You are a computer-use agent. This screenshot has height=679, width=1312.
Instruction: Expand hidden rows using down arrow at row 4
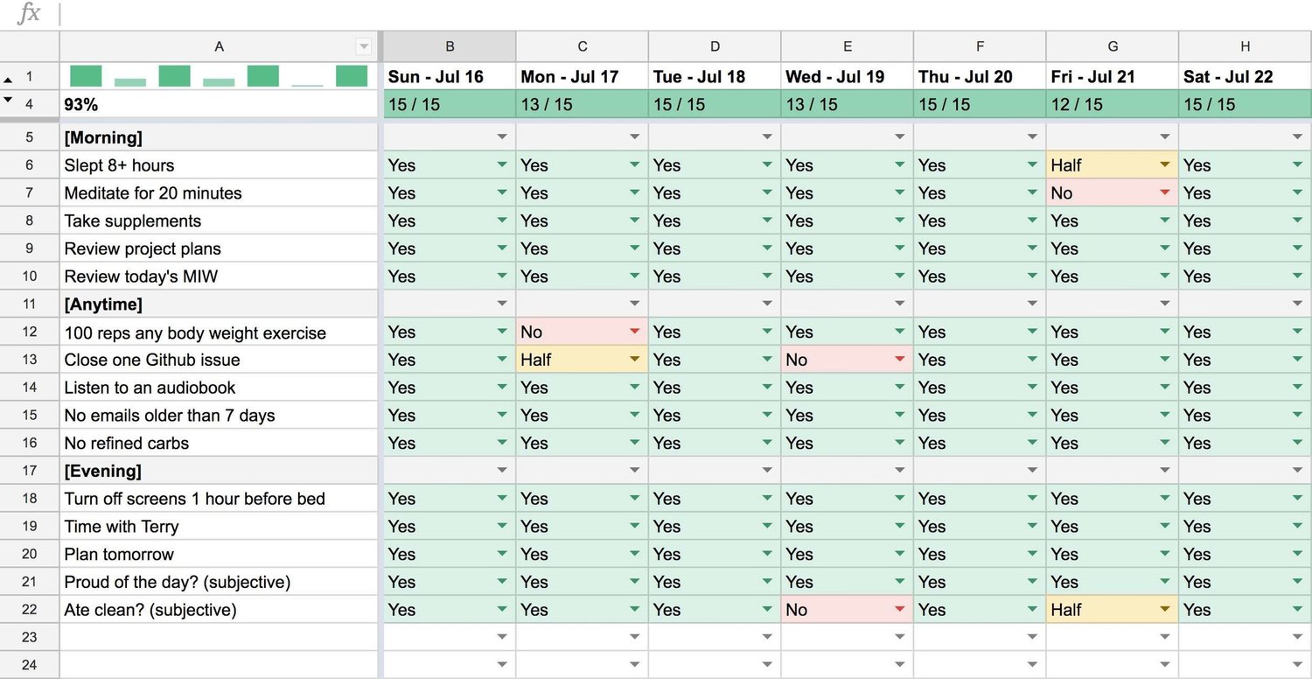pos(9,101)
